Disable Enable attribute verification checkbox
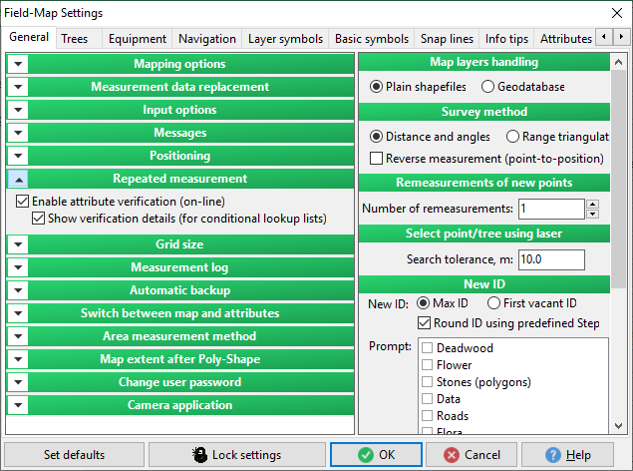This screenshot has width=633, height=471. coord(23,201)
